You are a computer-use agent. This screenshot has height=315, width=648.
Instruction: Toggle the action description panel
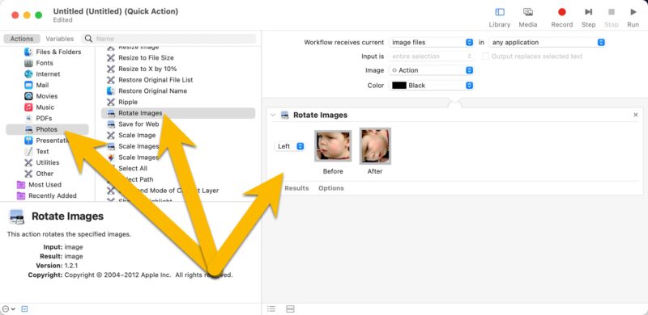[x=24, y=309]
